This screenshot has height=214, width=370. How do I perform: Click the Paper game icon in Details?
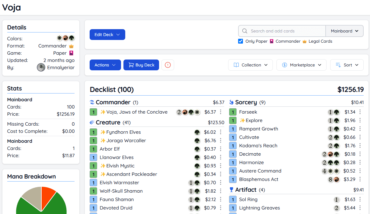[72, 53]
